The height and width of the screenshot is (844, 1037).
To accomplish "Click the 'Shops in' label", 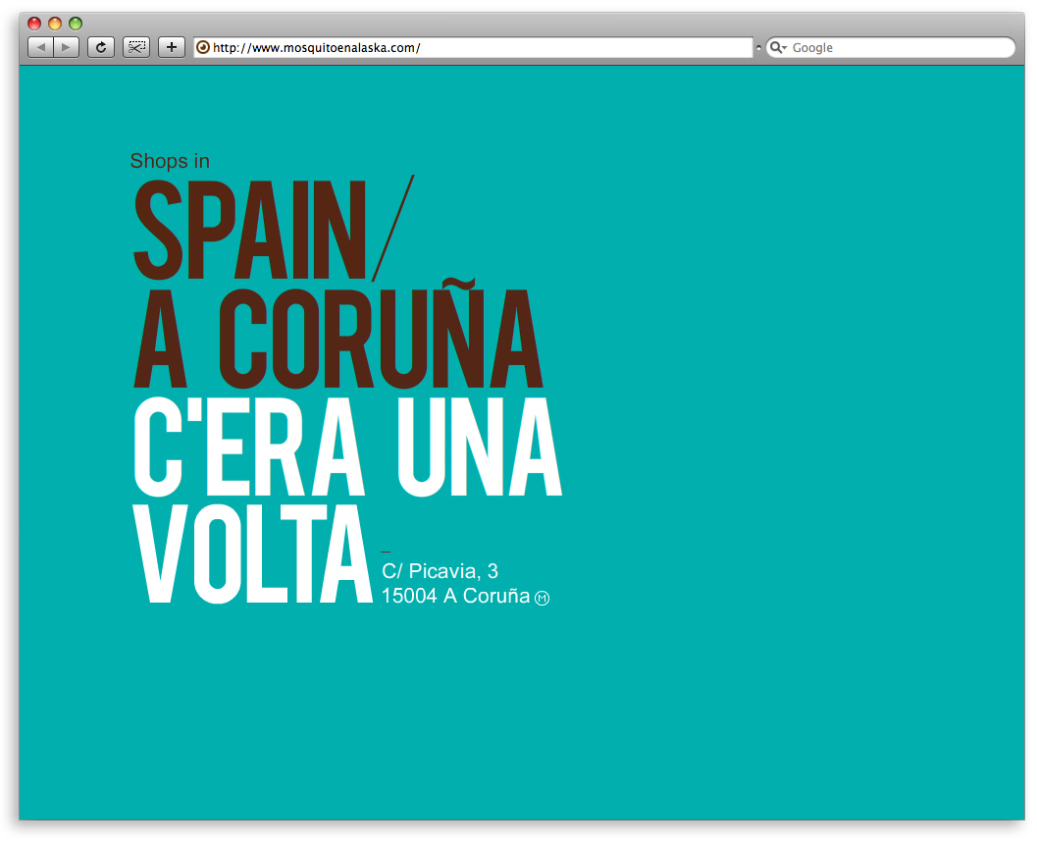I will 170,161.
